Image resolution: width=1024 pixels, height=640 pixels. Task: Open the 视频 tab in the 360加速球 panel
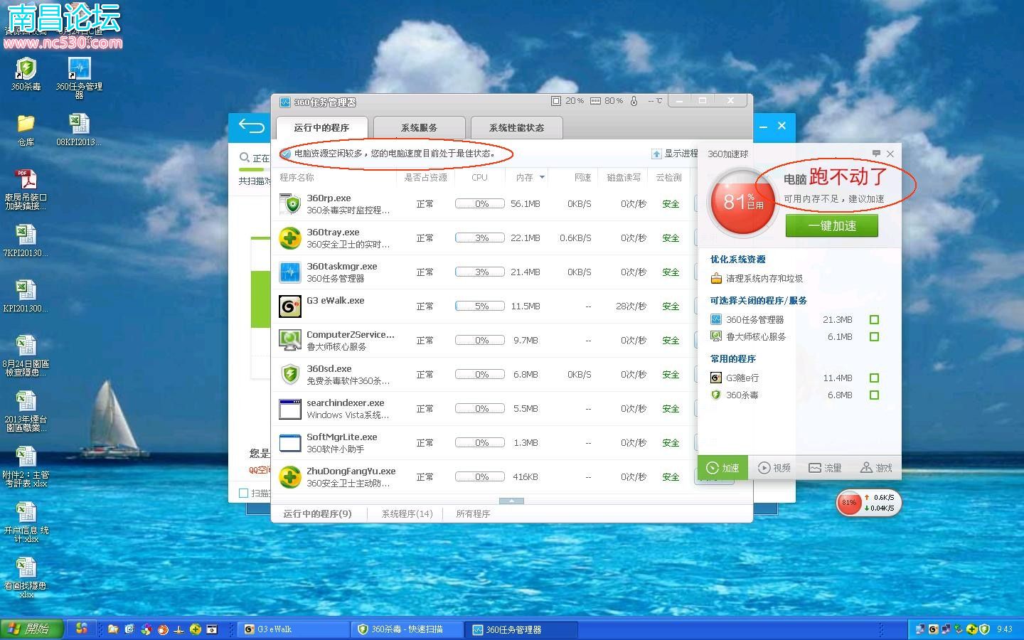click(x=774, y=468)
